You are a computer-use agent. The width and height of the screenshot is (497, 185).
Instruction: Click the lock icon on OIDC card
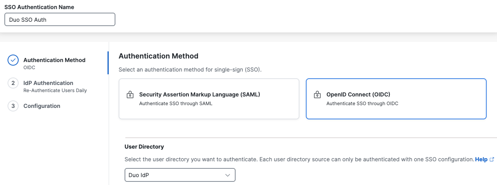point(317,95)
